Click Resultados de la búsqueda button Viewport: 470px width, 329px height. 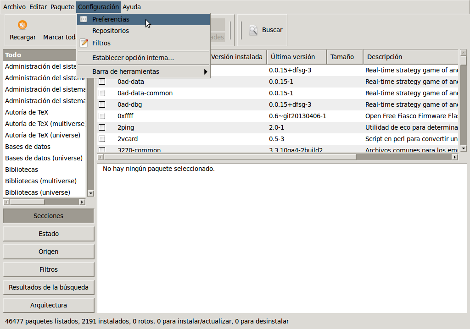pos(49,287)
